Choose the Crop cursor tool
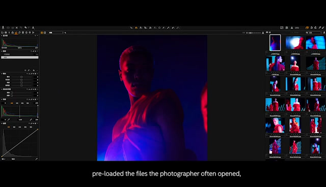This screenshot has height=187, width=326. (x=146, y=27)
